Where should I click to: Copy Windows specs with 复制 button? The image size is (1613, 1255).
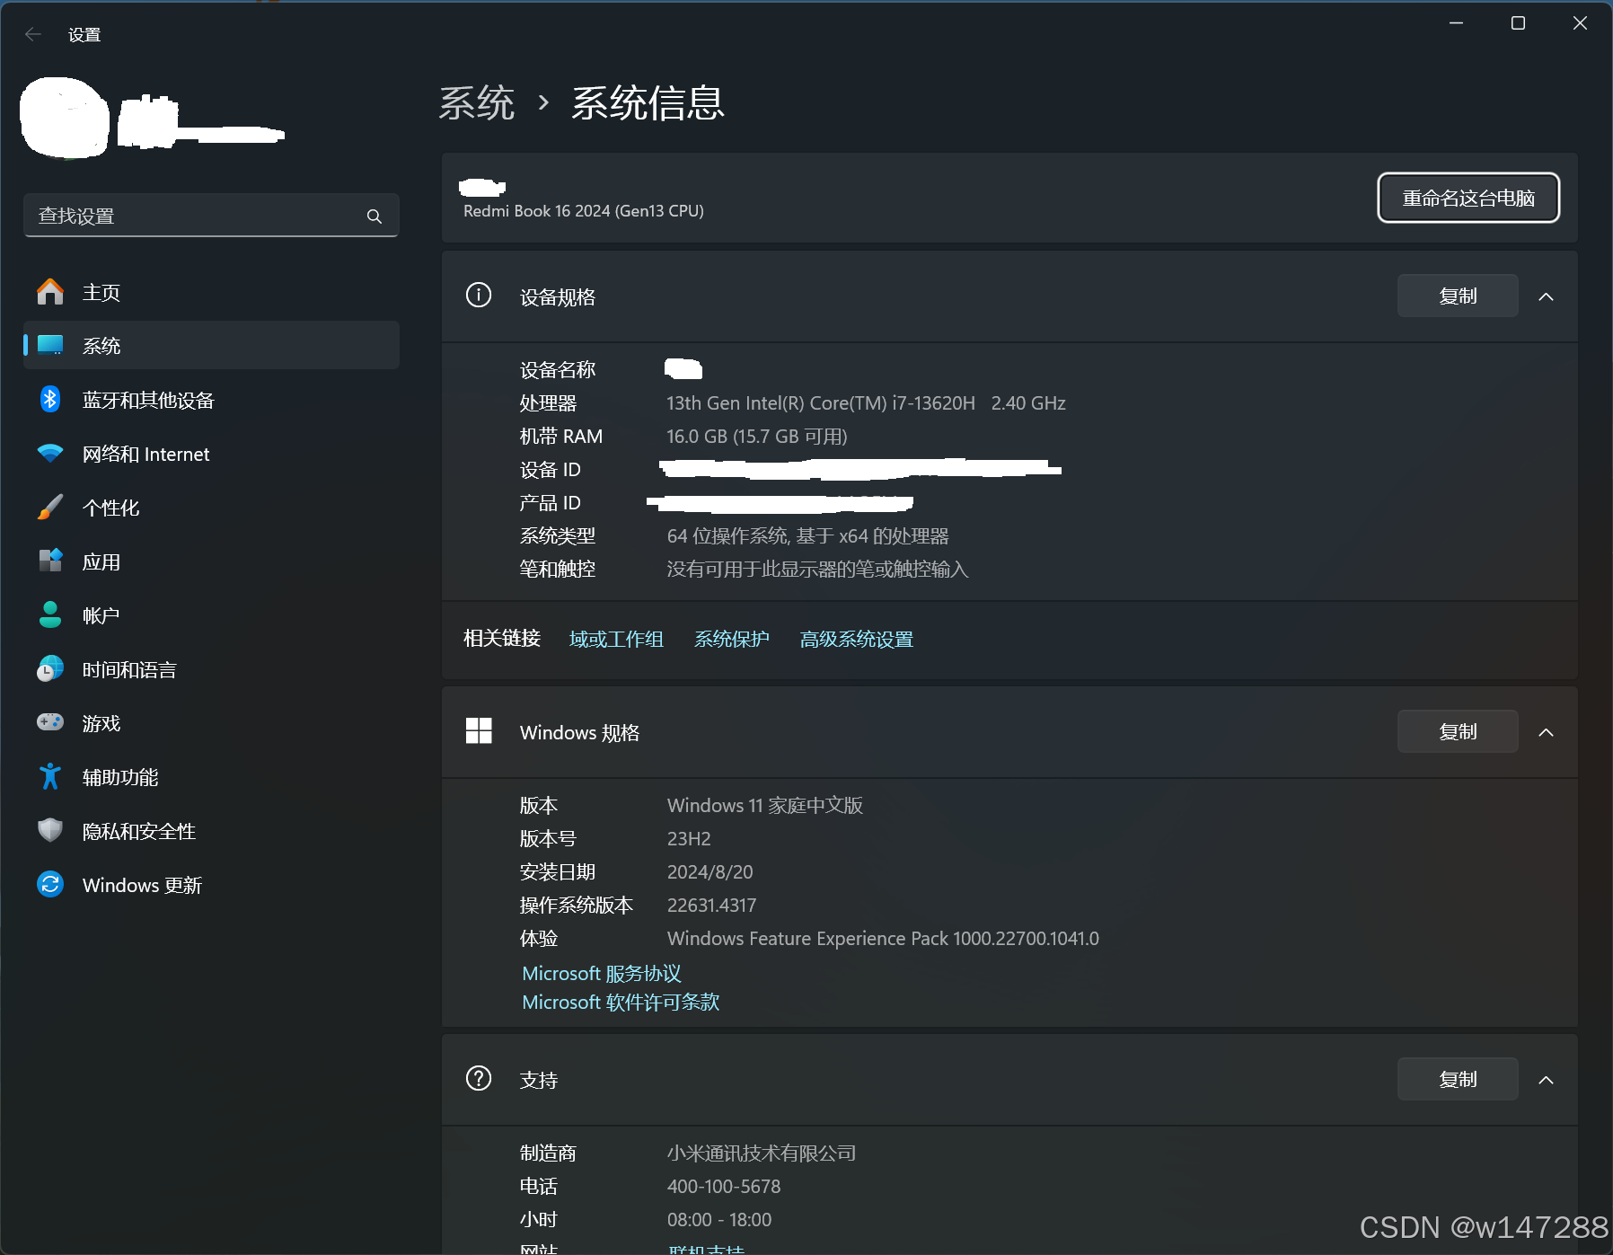pos(1458,731)
